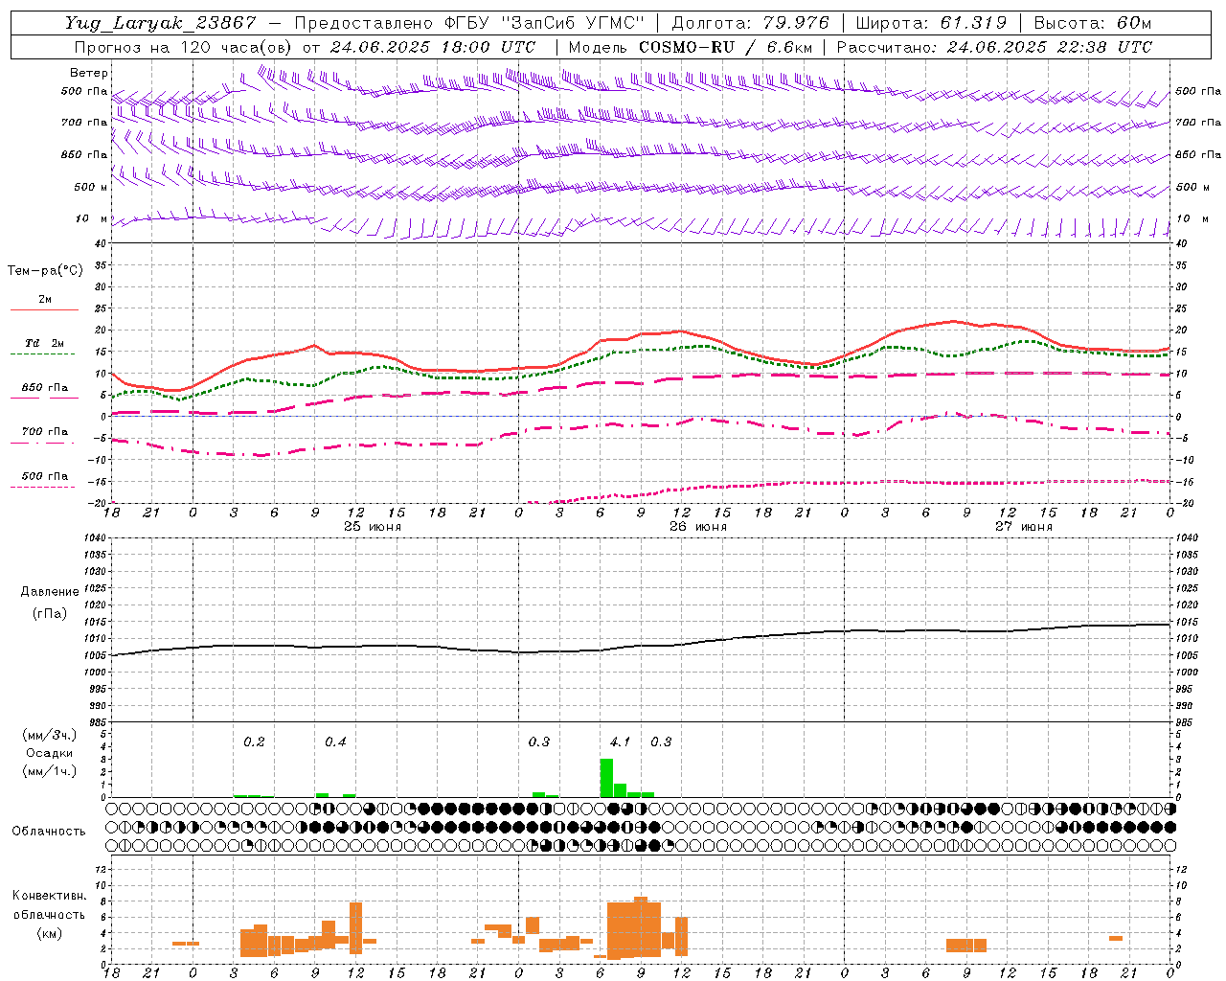1226x981 pixels.
Task: Click the Прогноз на 120 часа(ов) text
Action: click(185, 47)
